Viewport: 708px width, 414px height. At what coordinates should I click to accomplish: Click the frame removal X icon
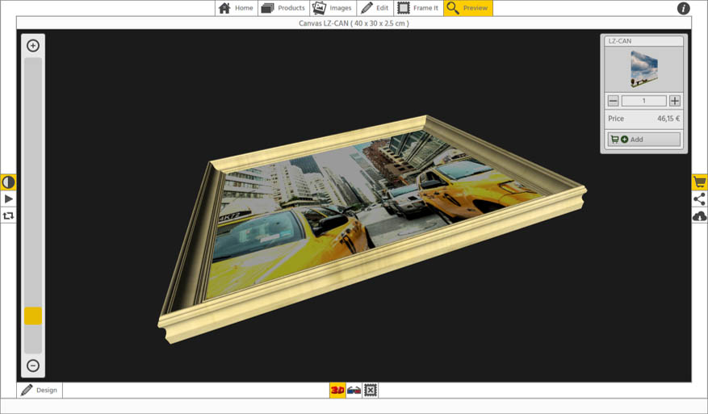(371, 390)
